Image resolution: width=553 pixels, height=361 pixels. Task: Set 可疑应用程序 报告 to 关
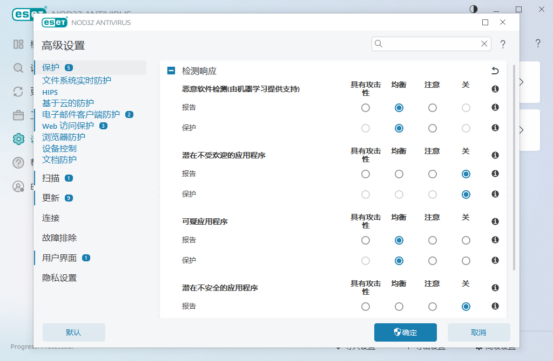[466, 240]
